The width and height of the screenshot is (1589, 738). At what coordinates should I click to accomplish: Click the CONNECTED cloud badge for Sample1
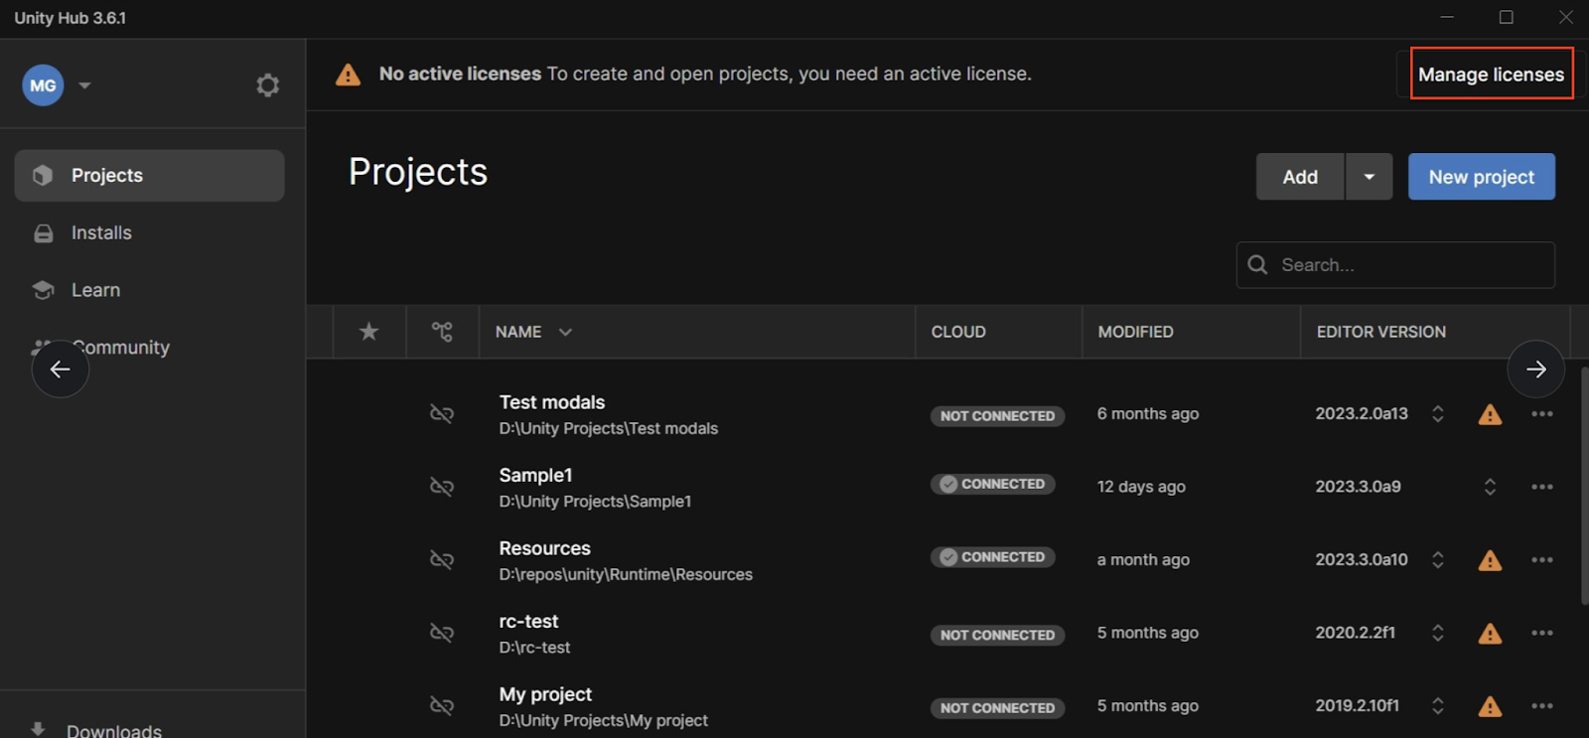point(992,485)
